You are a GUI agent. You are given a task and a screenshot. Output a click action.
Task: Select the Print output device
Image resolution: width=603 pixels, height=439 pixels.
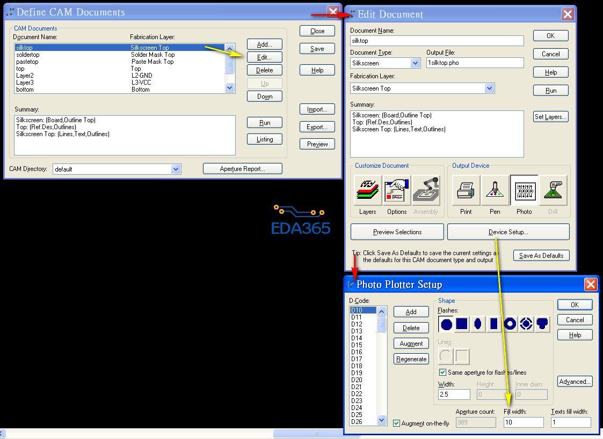coord(466,190)
